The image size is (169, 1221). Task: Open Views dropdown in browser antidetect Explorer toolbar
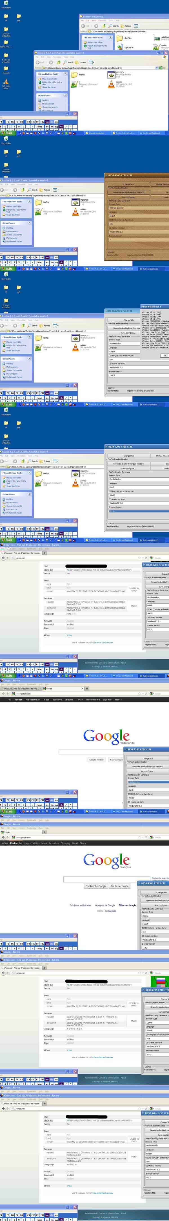tap(136, 26)
